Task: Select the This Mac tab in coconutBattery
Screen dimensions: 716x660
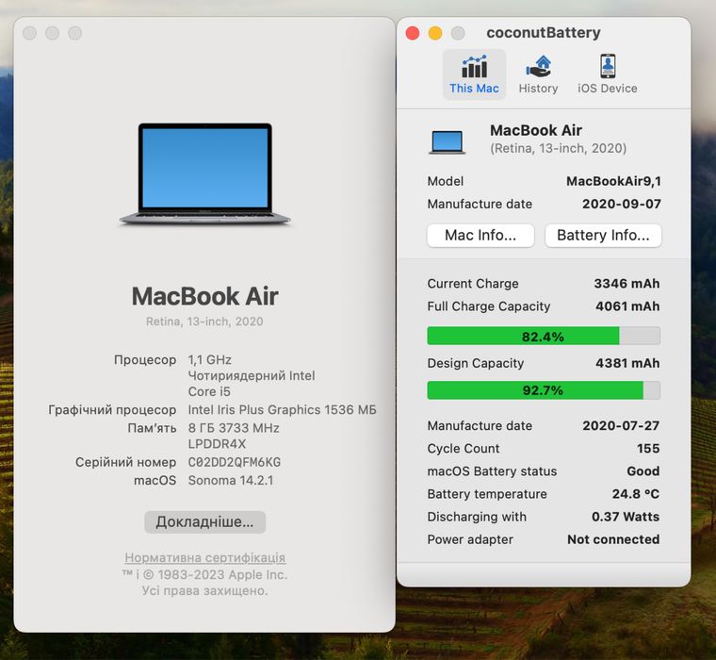Action: [x=474, y=74]
